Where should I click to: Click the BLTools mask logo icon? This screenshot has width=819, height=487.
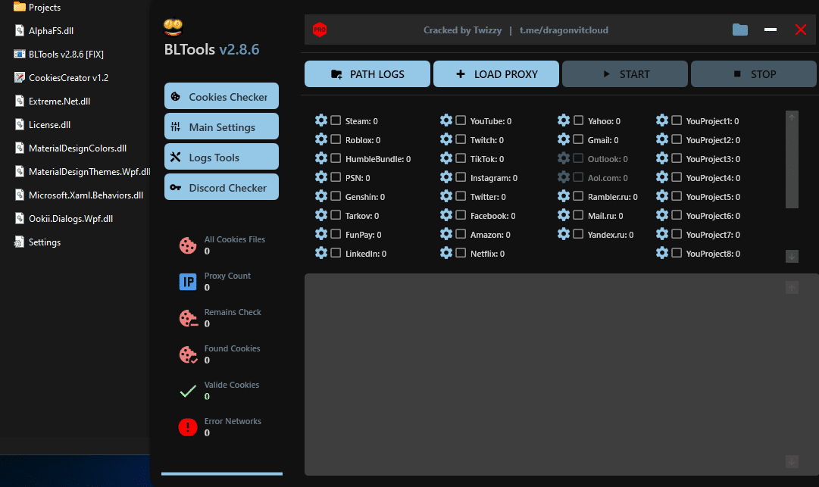pyautogui.click(x=173, y=27)
